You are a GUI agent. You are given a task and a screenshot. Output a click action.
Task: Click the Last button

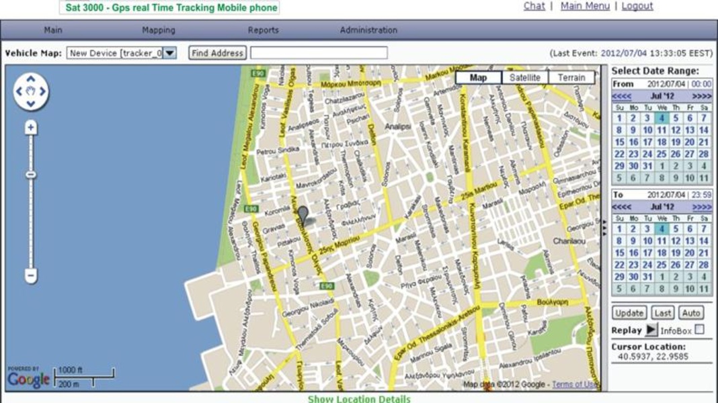(x=663, y=313)
